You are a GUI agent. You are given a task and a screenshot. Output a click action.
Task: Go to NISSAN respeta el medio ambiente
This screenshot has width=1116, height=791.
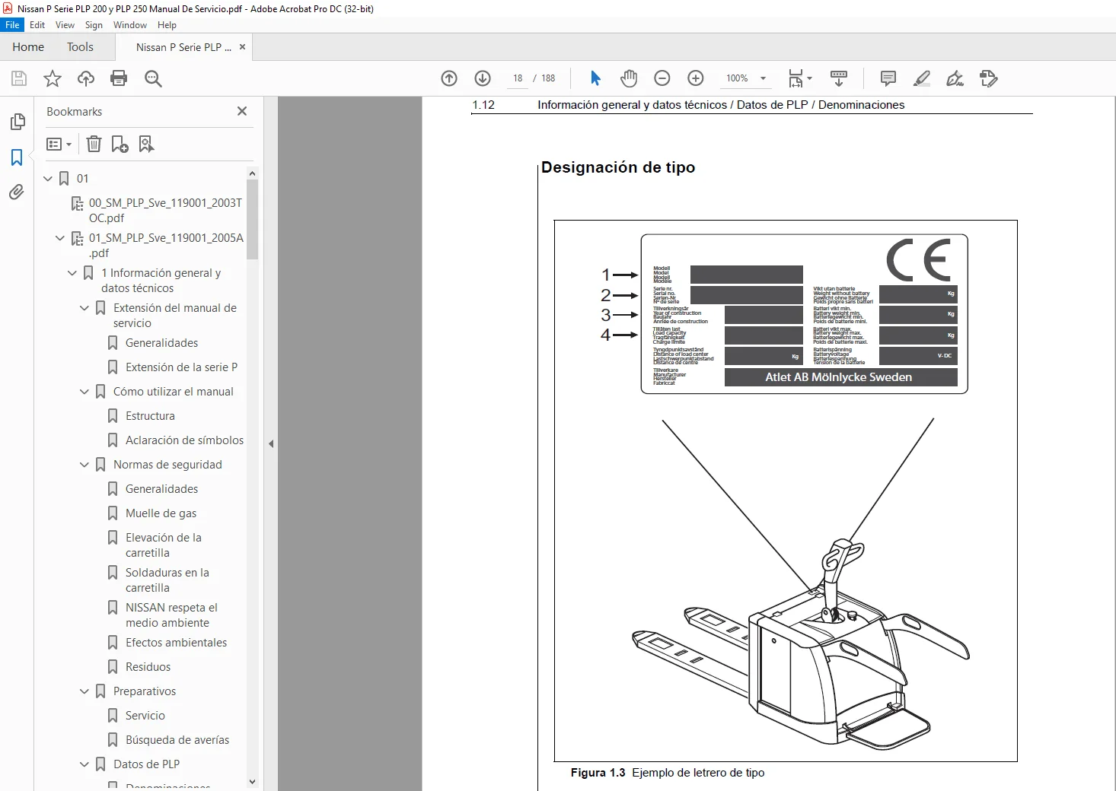(171, 615)
